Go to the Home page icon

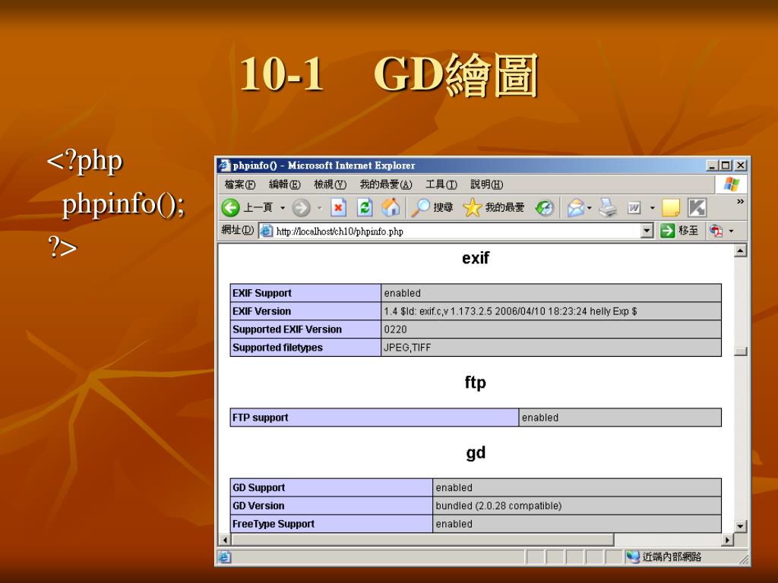(x=391, y=207)
